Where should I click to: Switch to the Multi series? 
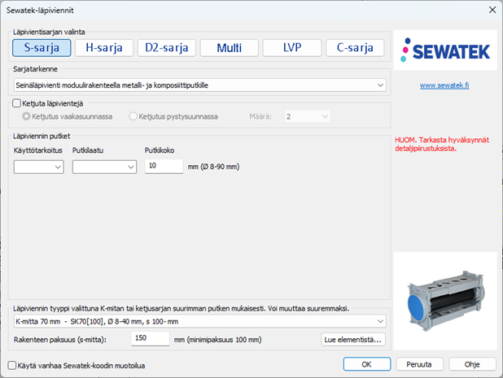coord(229,48)
